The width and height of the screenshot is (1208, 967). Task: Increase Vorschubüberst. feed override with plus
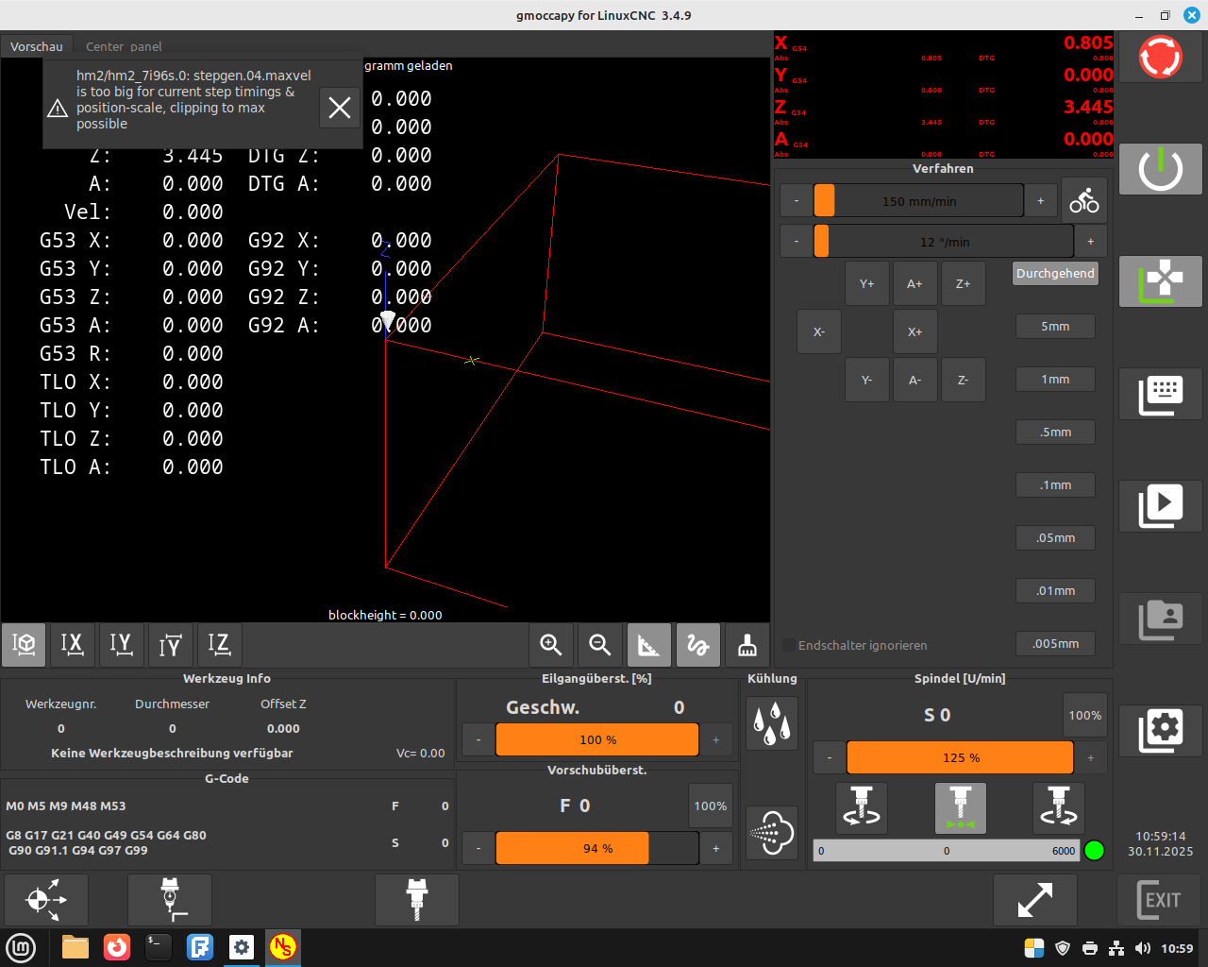tap(716, 848)
